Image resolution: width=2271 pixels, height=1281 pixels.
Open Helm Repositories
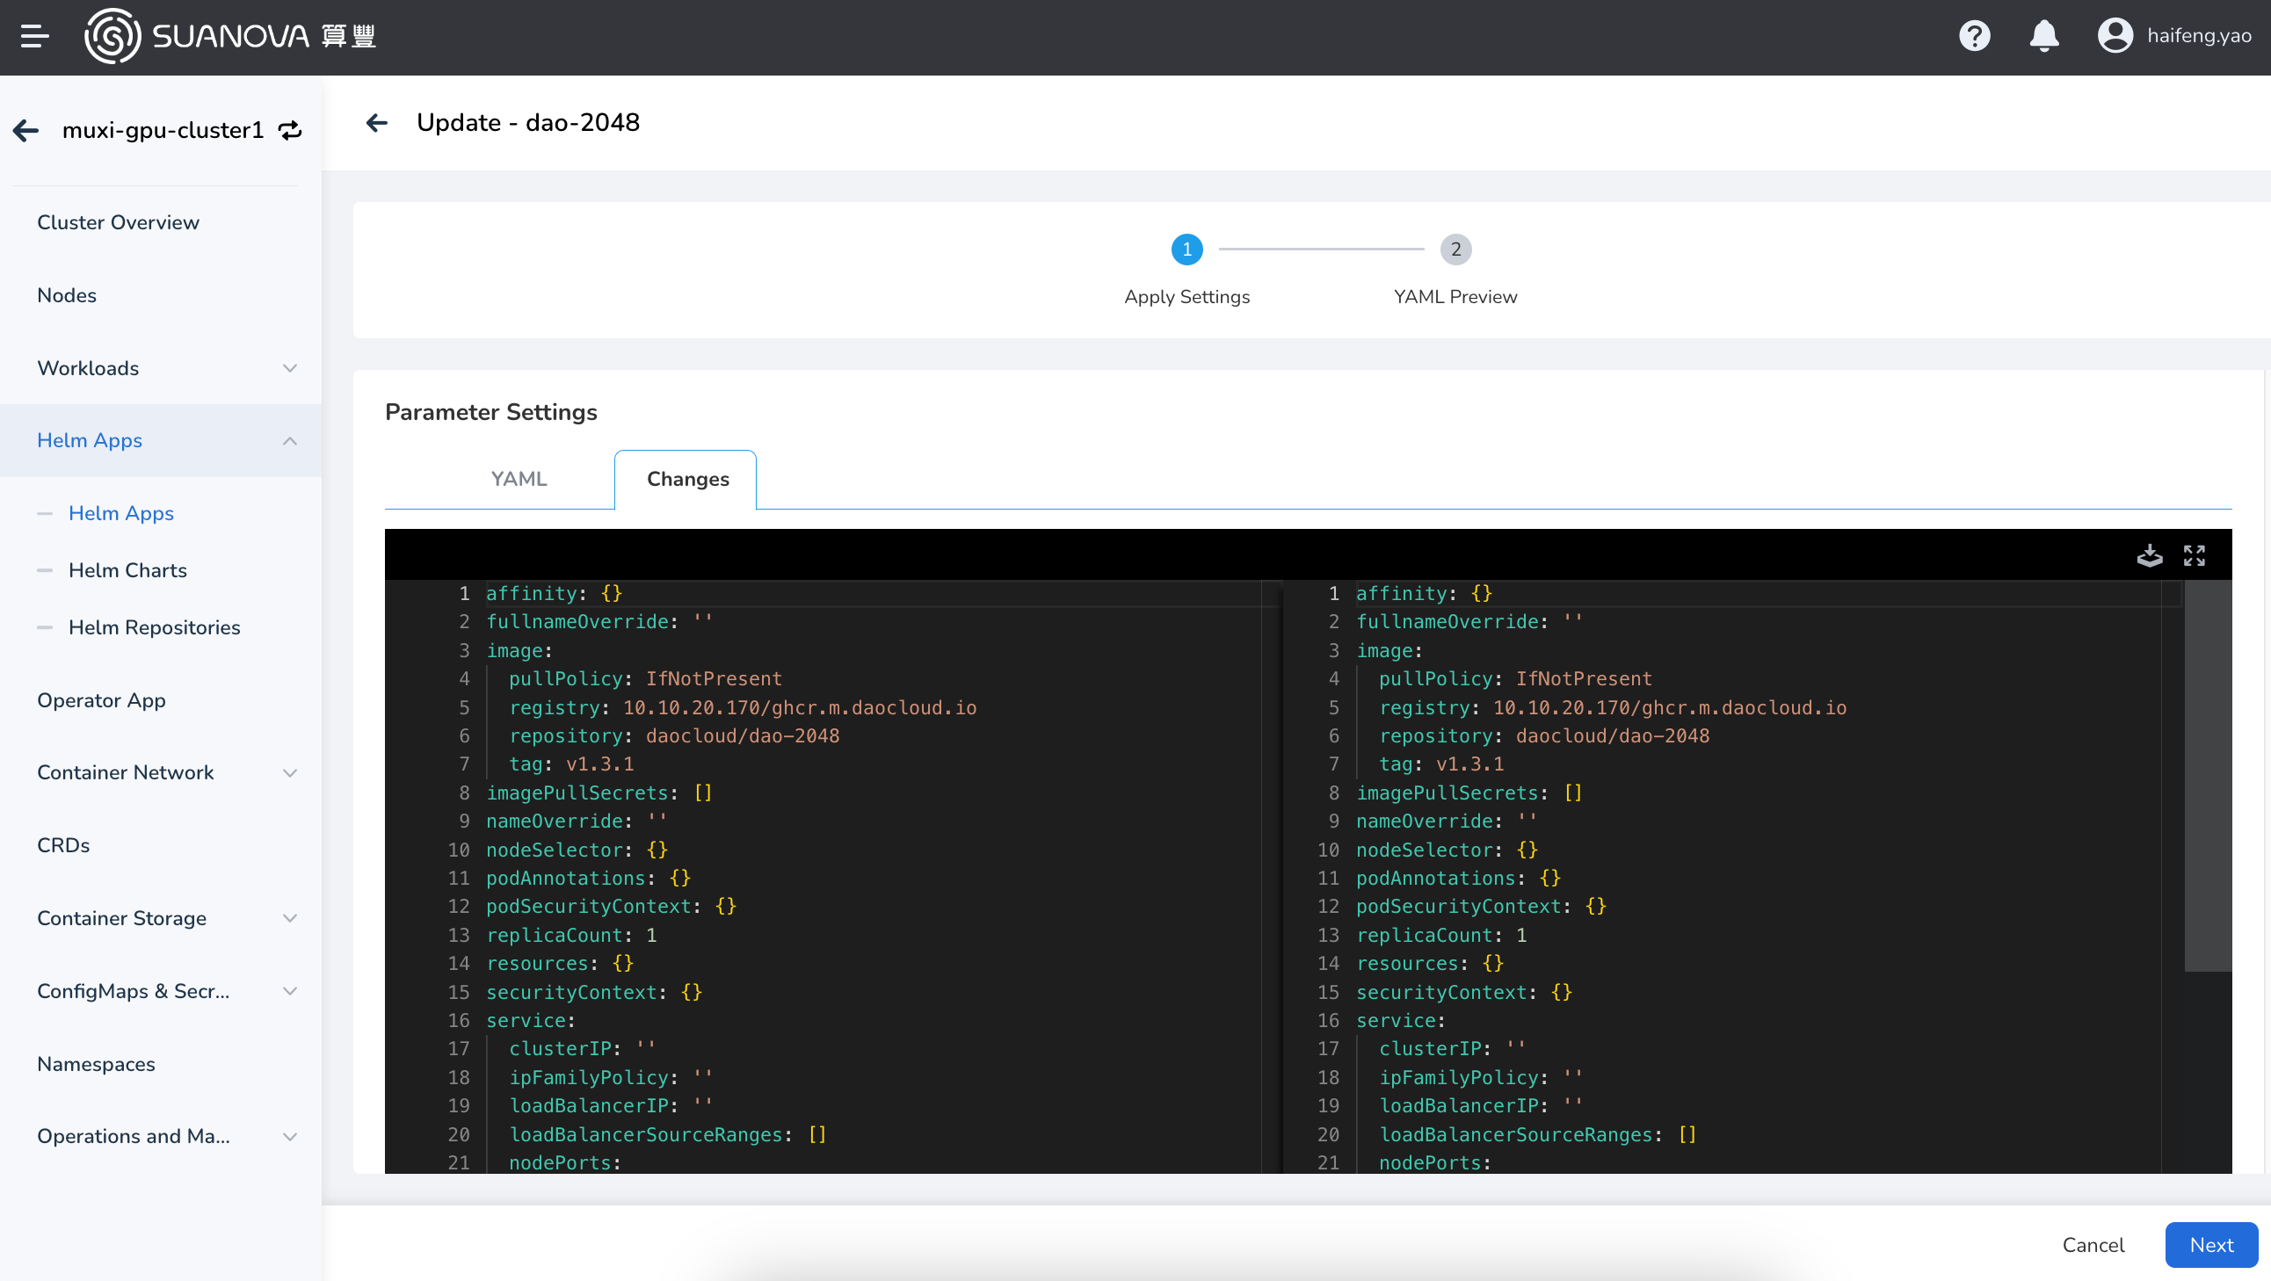155,627
